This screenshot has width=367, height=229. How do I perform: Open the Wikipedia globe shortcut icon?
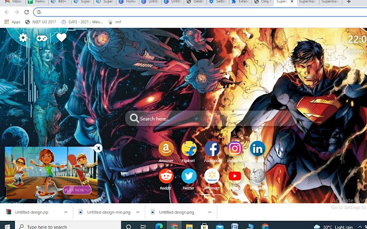(x=257, y=176)
